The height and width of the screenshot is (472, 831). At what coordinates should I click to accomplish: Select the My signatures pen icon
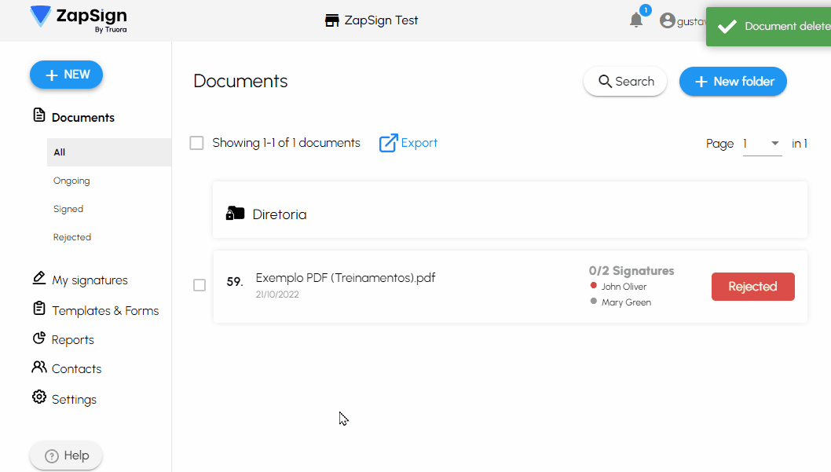click(38, 278)
